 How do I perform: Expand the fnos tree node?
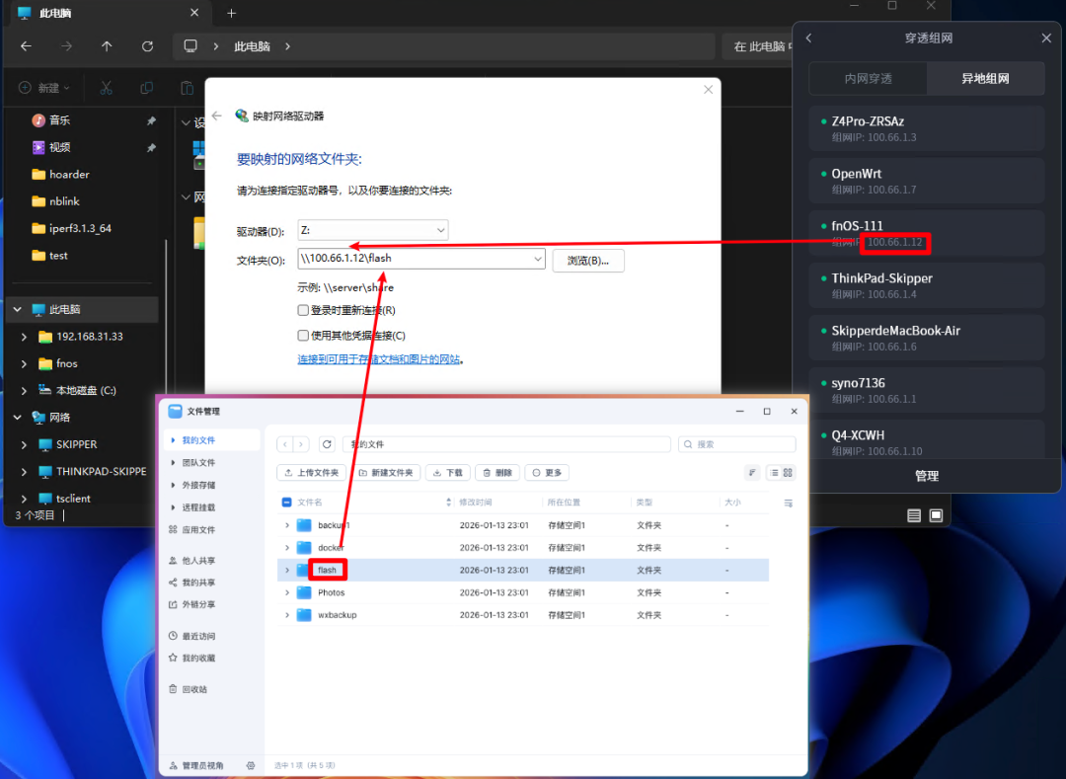(x=25, y=363)
